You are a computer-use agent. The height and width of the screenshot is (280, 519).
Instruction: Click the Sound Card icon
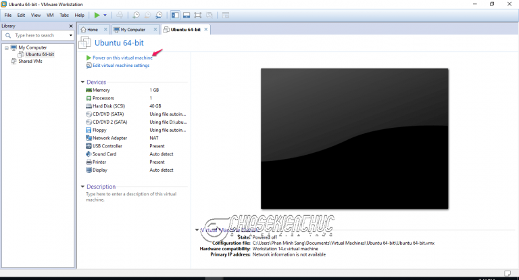(x=89, y=154)
